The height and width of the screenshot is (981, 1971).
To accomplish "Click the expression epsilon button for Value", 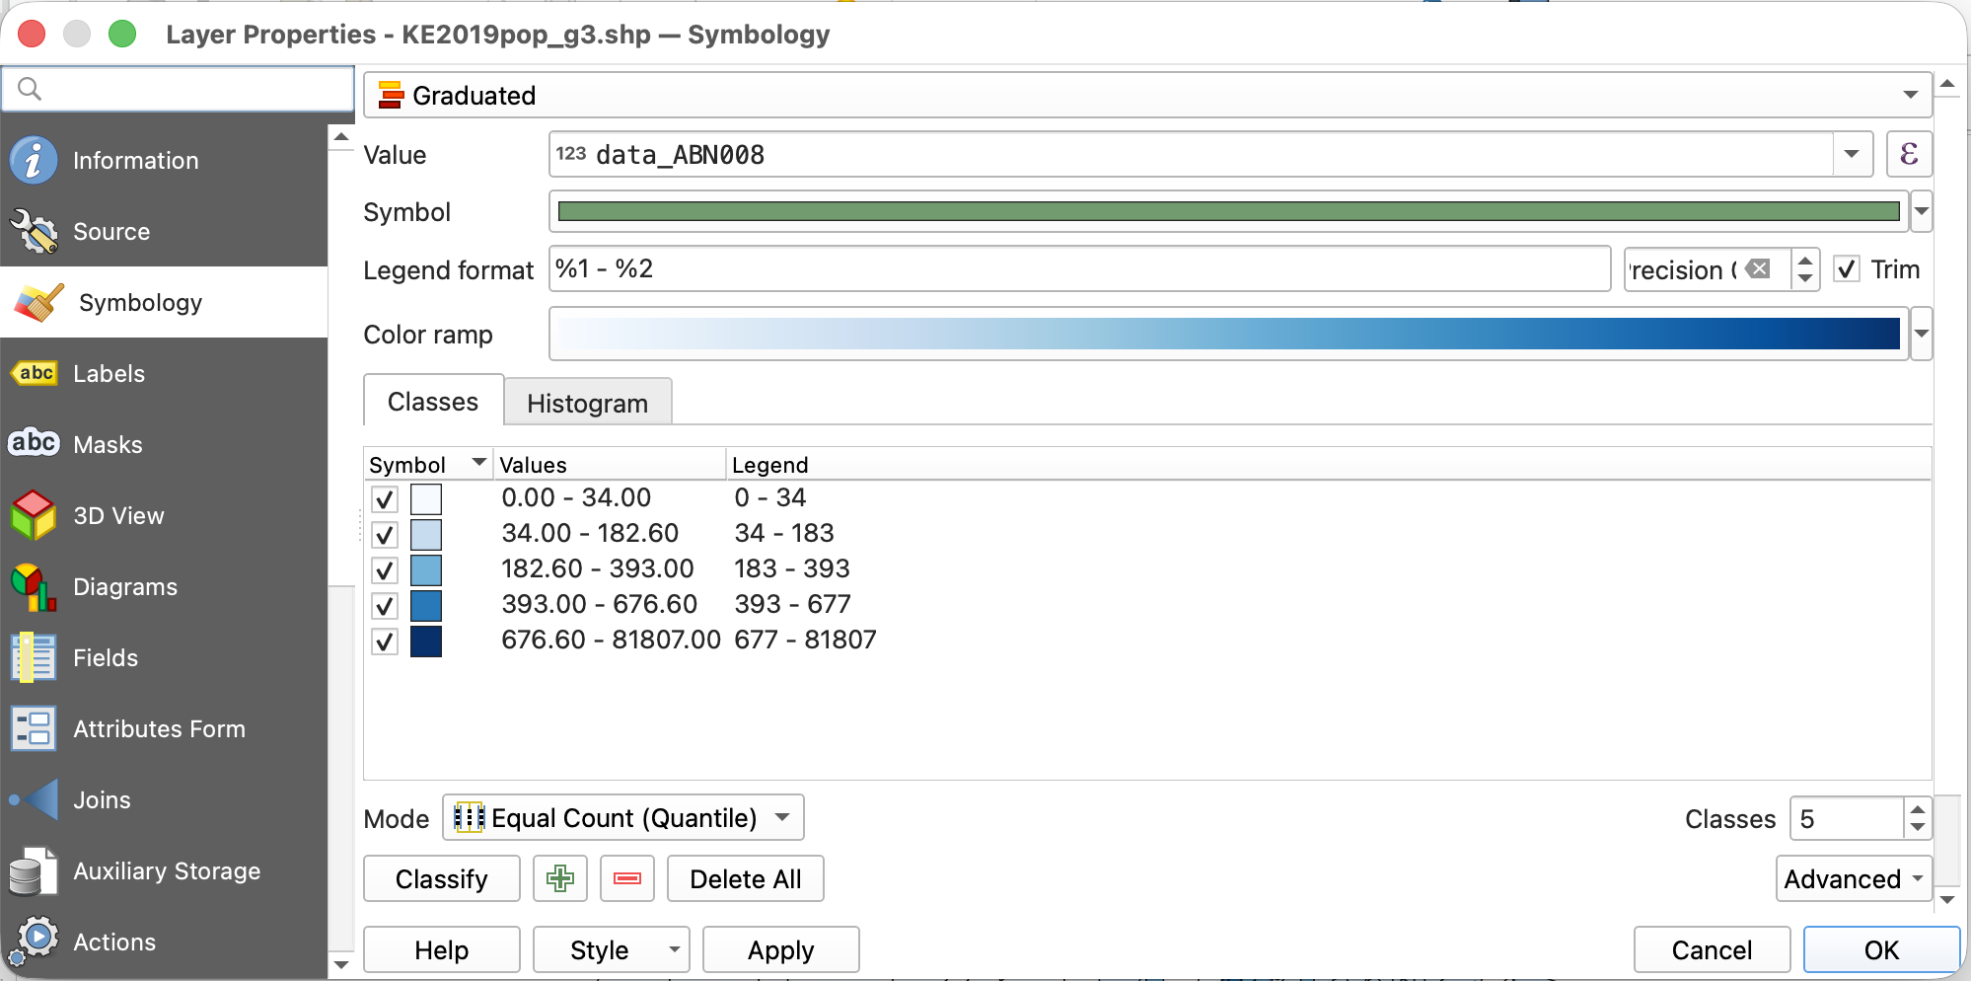I will pyautogui.click(x=1909, y=154).
